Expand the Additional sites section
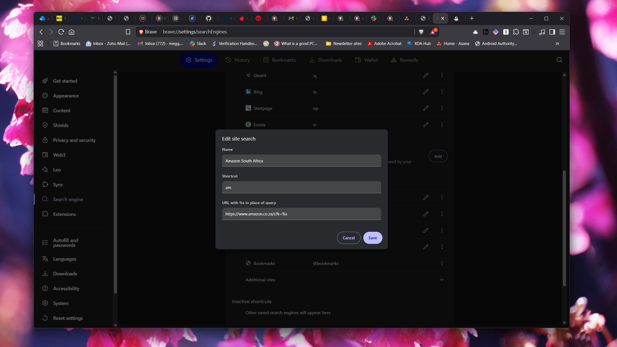The width and height of the screenshot is (617, 347). pyautogui.click(x=442, y=280)
